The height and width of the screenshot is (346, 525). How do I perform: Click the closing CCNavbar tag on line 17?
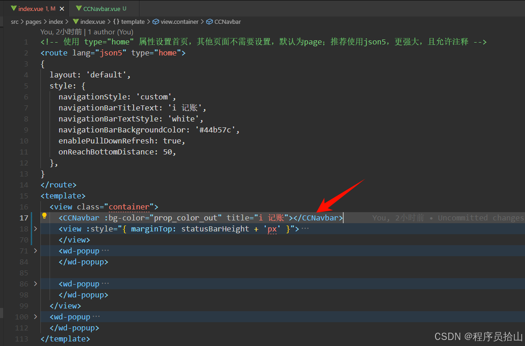pos(318,218)
